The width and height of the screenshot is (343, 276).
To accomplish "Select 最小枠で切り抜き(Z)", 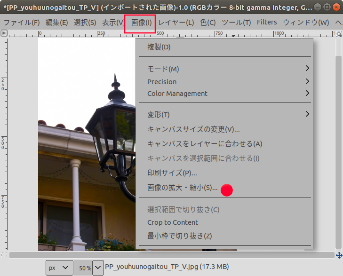I will [224, 236].
